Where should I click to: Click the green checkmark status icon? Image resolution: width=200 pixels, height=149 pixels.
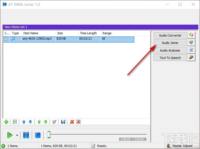click(x=3, y=146)
